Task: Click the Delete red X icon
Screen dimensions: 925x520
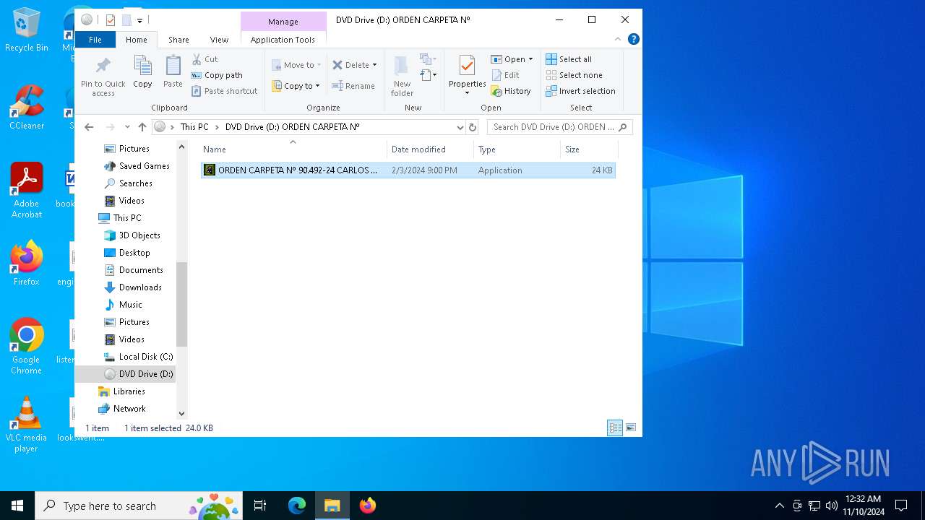Action: pyautogui.click(x=337, y=65)
